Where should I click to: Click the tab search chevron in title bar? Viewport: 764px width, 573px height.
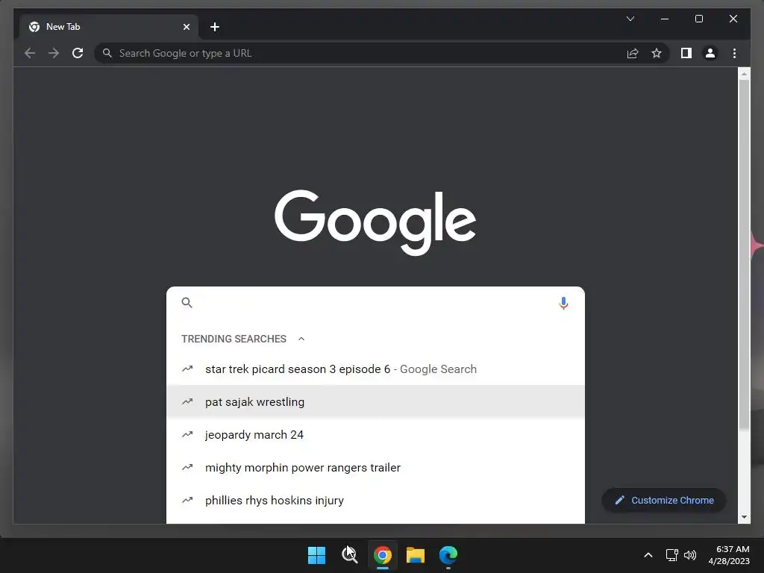point(630,19)
